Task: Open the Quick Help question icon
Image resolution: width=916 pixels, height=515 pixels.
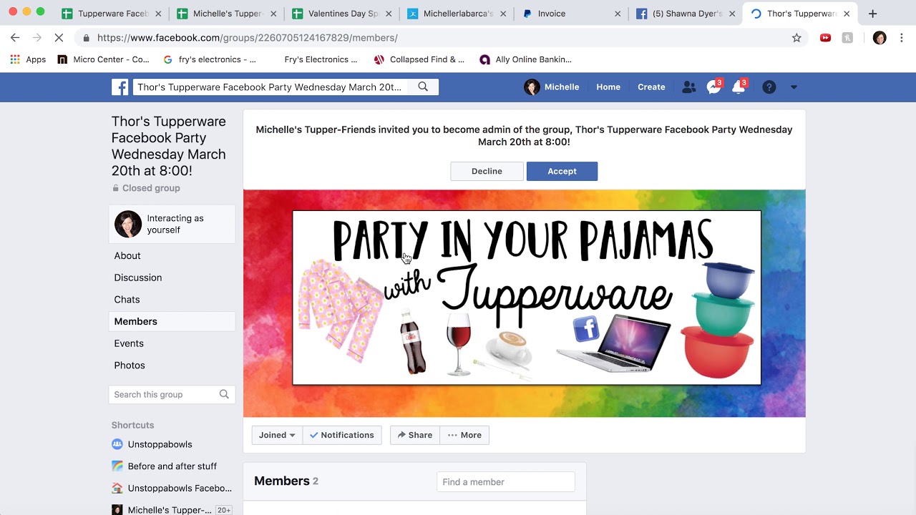Action: pos(769,87)
